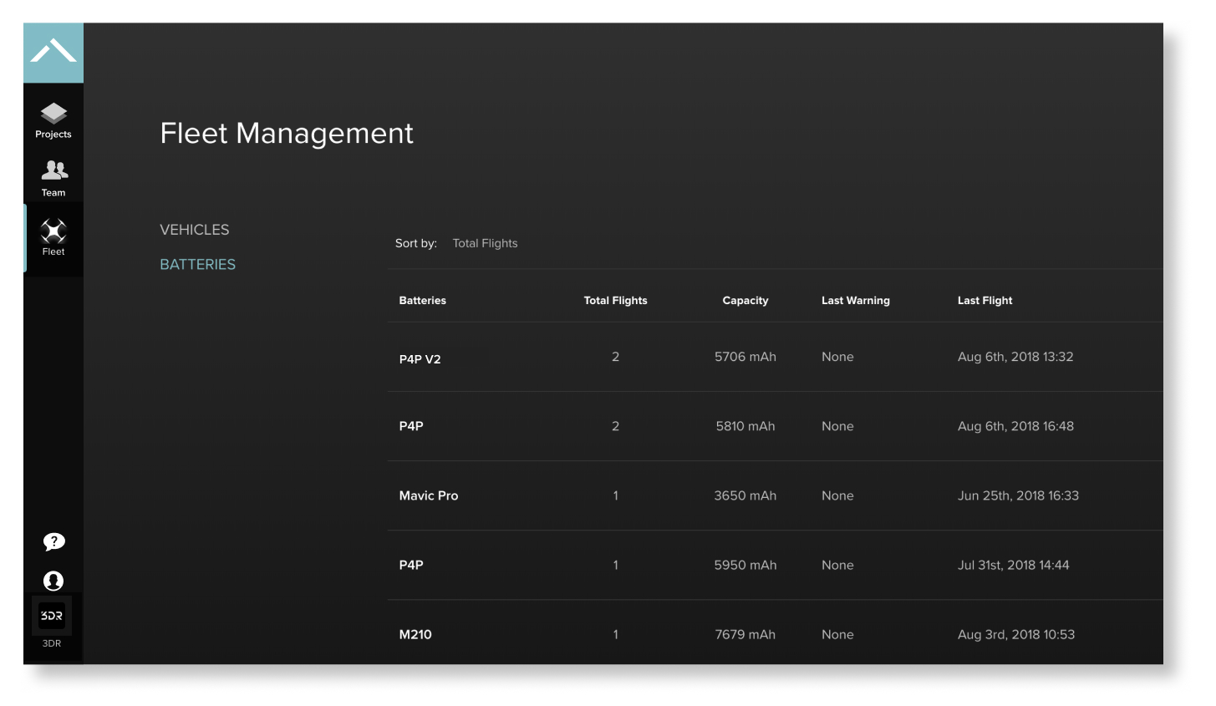The height and width of the screenshot is (706, 1216).
Task: Open the Team section
Action: [x=53, y=179]
